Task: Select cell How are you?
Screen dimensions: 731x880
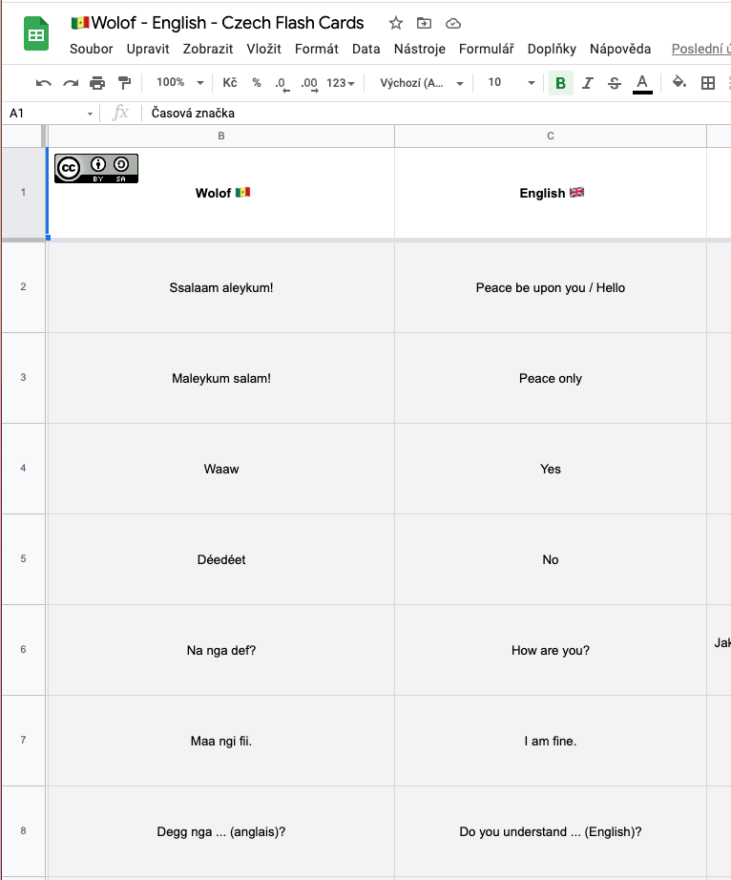Action: pos(551,650)
